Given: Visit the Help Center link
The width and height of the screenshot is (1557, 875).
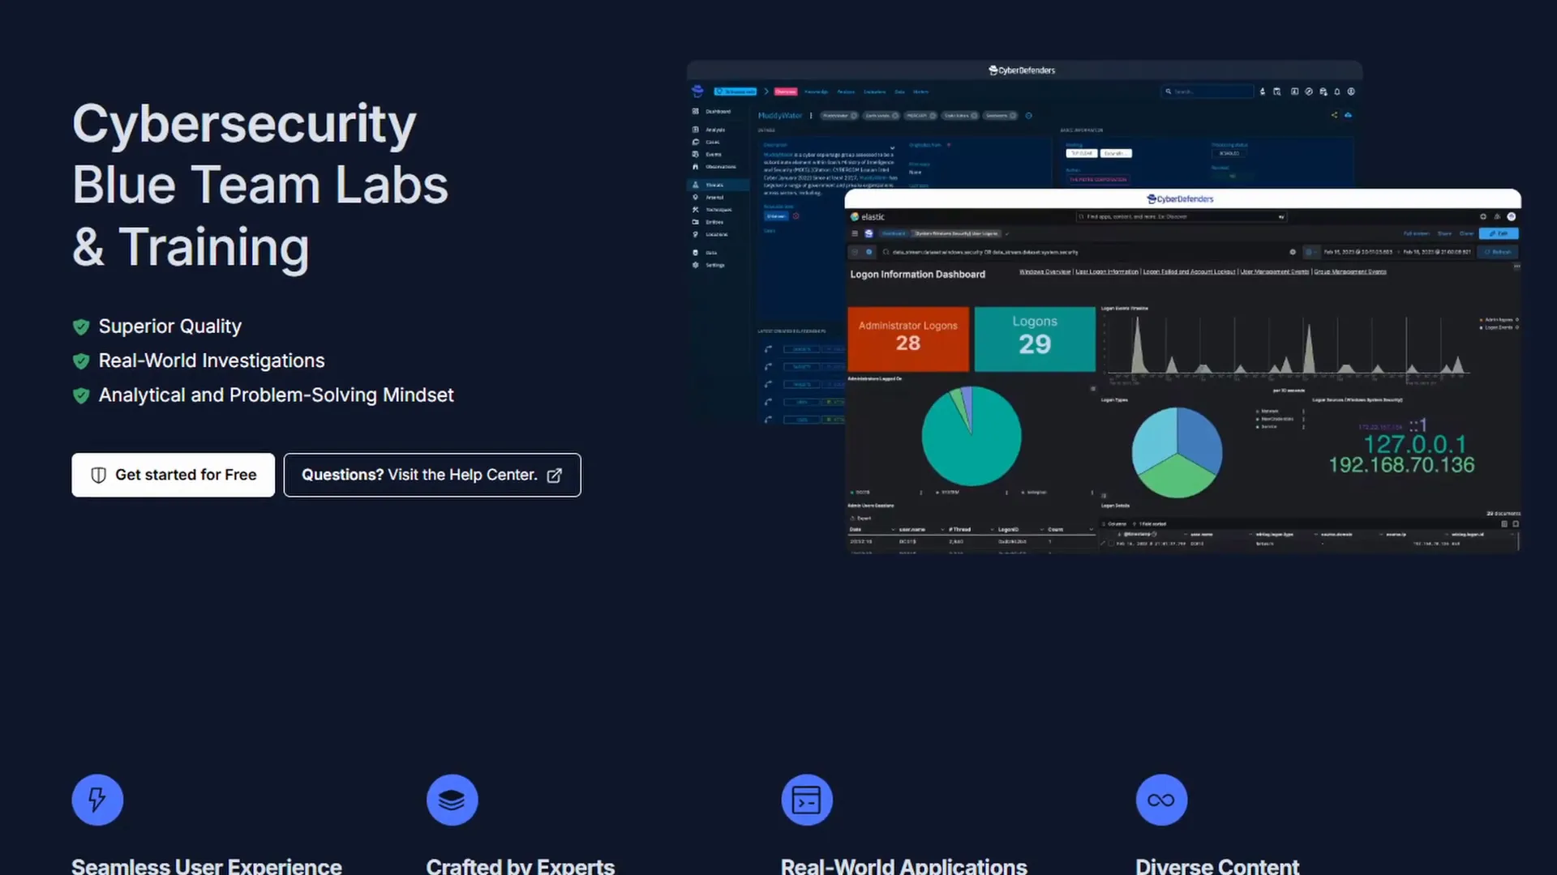Looking at the screenshot, I should point(432,475).
